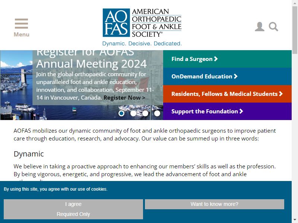The width and height of the screenshot is (298, 223).
Task: Accept cookies with I agree
Action: [73, 204]
